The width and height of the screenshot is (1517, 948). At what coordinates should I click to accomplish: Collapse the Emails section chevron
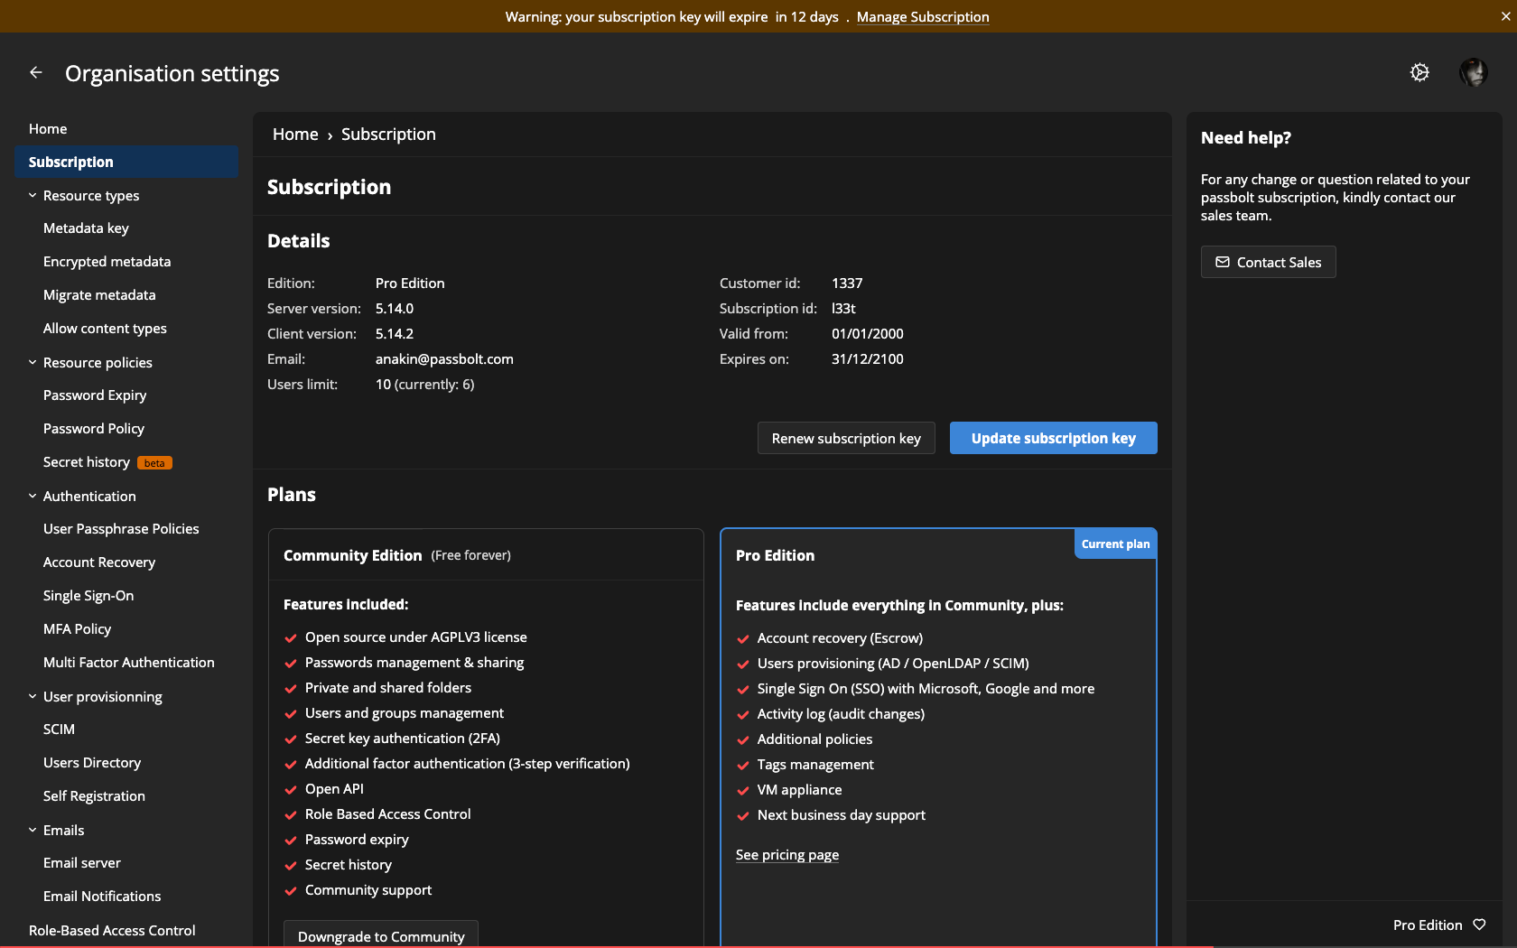[33, 830]
